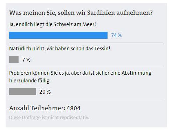Click 'hierzulande fällig.' text line
Image resolution: width=172 pixels, height=132 pixels.
(x=30, y=81)
